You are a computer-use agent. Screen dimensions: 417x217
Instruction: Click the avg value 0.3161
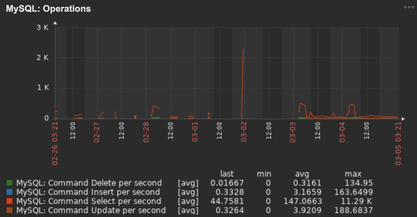click(x=307, y=183)
